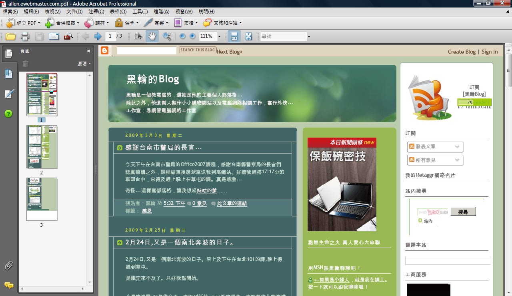This screenshot has height=296, width=512.
Task: Toggle scrolling pages view mode
Action: pyautogui.click(x=234, y=36)
